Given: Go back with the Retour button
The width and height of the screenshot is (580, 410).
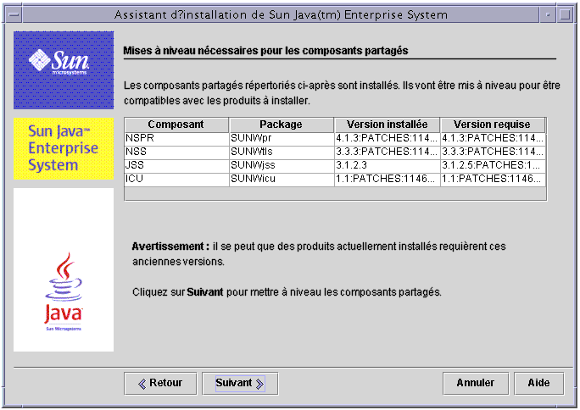Looking at the screenshot, I should pos(160,384).
